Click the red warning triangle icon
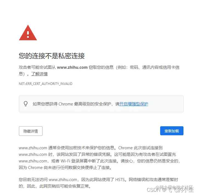Viewport: 198px width, 195px height. pos(28,33)
